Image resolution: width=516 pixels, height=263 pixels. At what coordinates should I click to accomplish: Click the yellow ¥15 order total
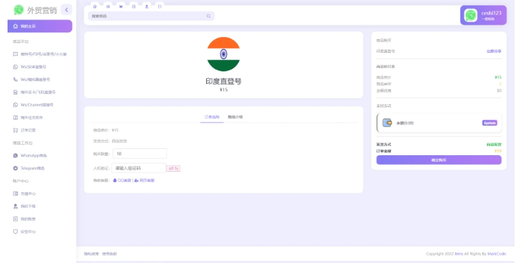click(x=498, y=151)
